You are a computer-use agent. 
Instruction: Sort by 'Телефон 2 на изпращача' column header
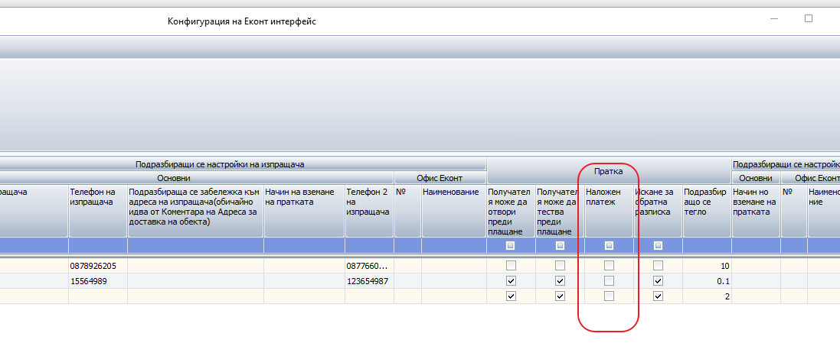tap(369, 211)
